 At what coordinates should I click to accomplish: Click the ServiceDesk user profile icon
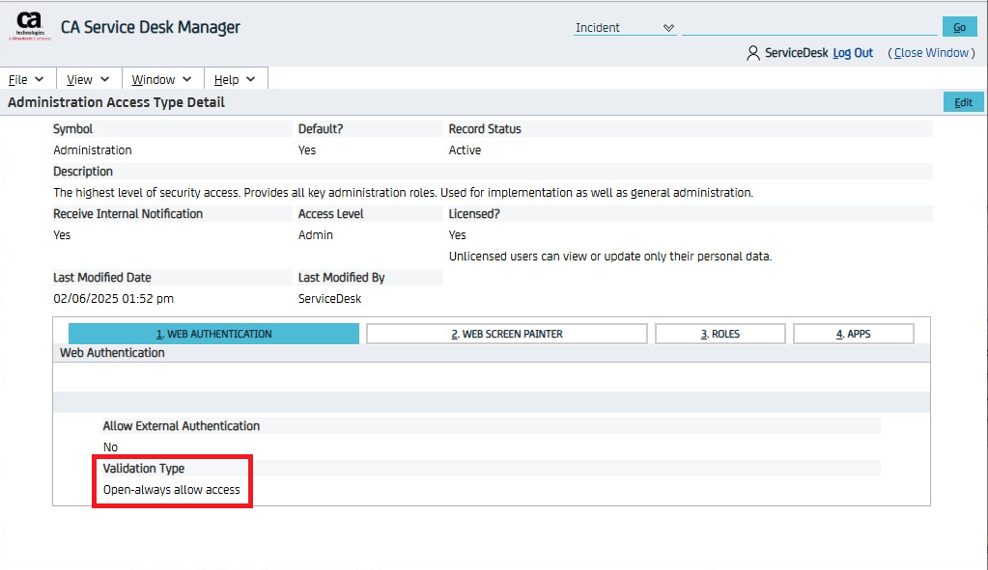click(753, 53)
